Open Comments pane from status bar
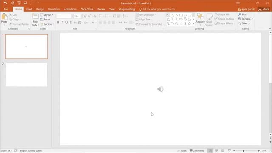Viewport: 272px width, 153px height. click(196, 151)
